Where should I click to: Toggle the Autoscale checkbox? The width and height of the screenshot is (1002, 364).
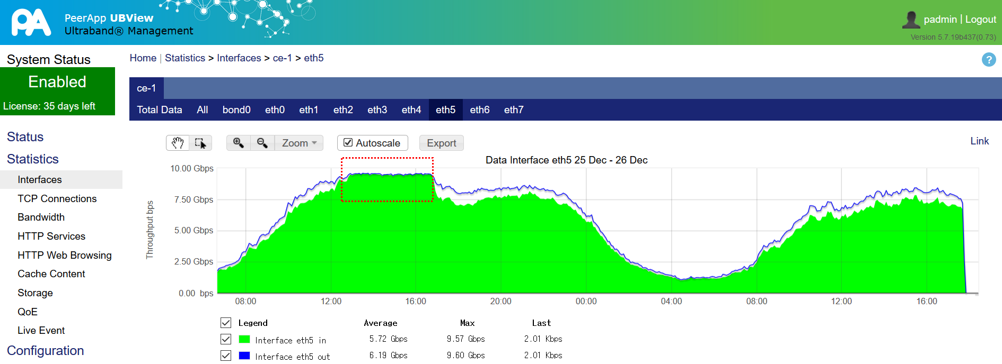pyautogui.click(x=348, y=143)
